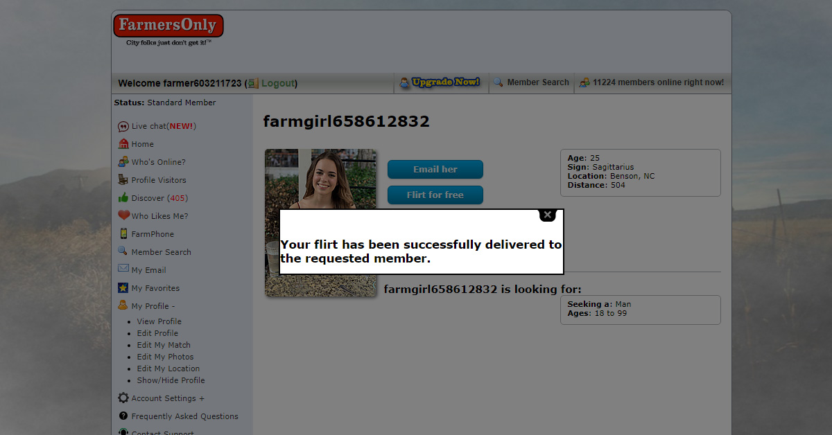
Task: Select Show/Hide Profile
Action: pos(171,380)
